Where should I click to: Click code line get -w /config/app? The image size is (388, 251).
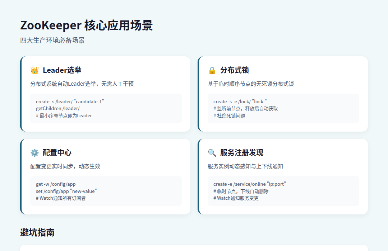click(x=56, y=184)
